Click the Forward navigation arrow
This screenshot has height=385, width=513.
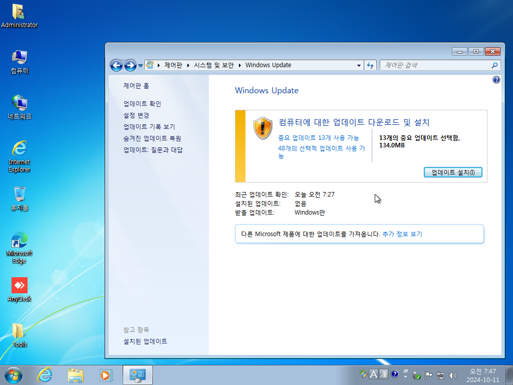tap(130, 65)
